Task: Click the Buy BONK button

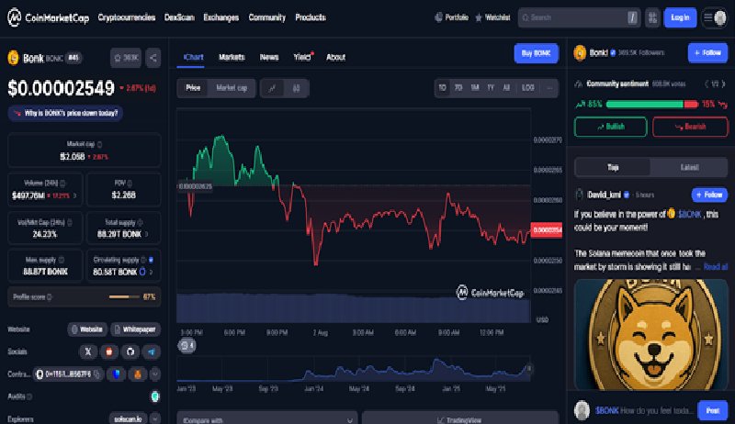Action: pyautogui.click(x=537, y=53)
